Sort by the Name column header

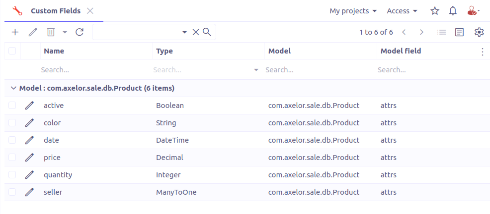[54, 51]
